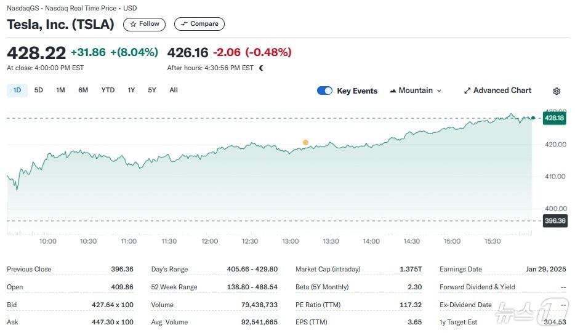Choose the 6M time range

click(83, 90)
